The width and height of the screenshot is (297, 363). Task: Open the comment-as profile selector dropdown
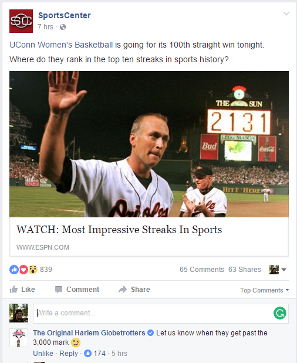(278, 270)
